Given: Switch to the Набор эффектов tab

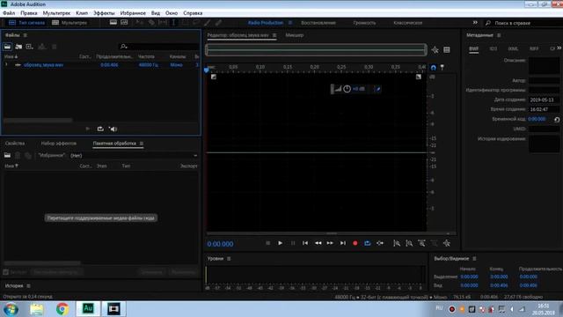Looking at the screenshot, I should (59, 143).
